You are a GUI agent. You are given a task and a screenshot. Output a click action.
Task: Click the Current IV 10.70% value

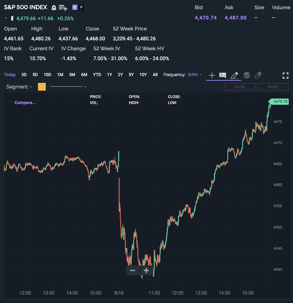[x=38, y=58]
